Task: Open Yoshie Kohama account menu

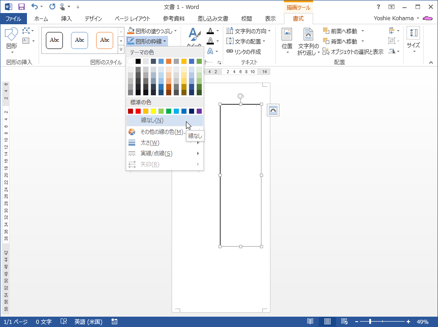Action: (396, 18)
